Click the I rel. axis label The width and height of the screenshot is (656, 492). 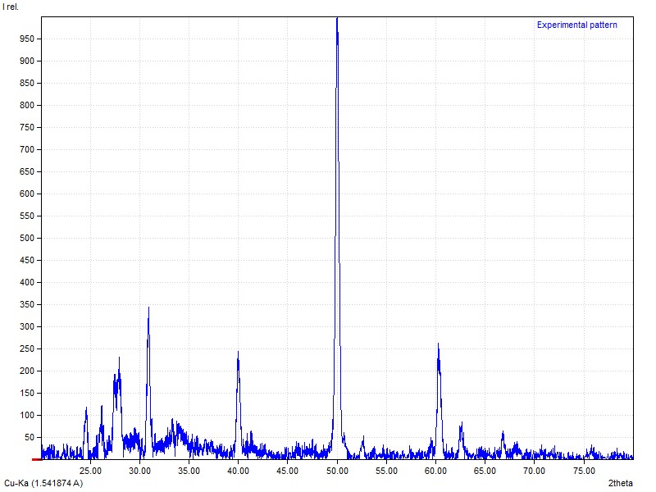pyautogui.click(x=11, y=7)
